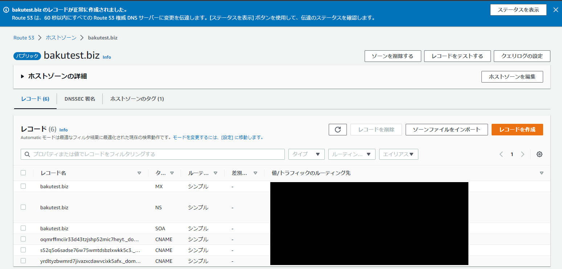Check the s52q5o6sadse76w75 CNAME record
Viewport: 562px width, 269px height.
click(x=23, y=250)
